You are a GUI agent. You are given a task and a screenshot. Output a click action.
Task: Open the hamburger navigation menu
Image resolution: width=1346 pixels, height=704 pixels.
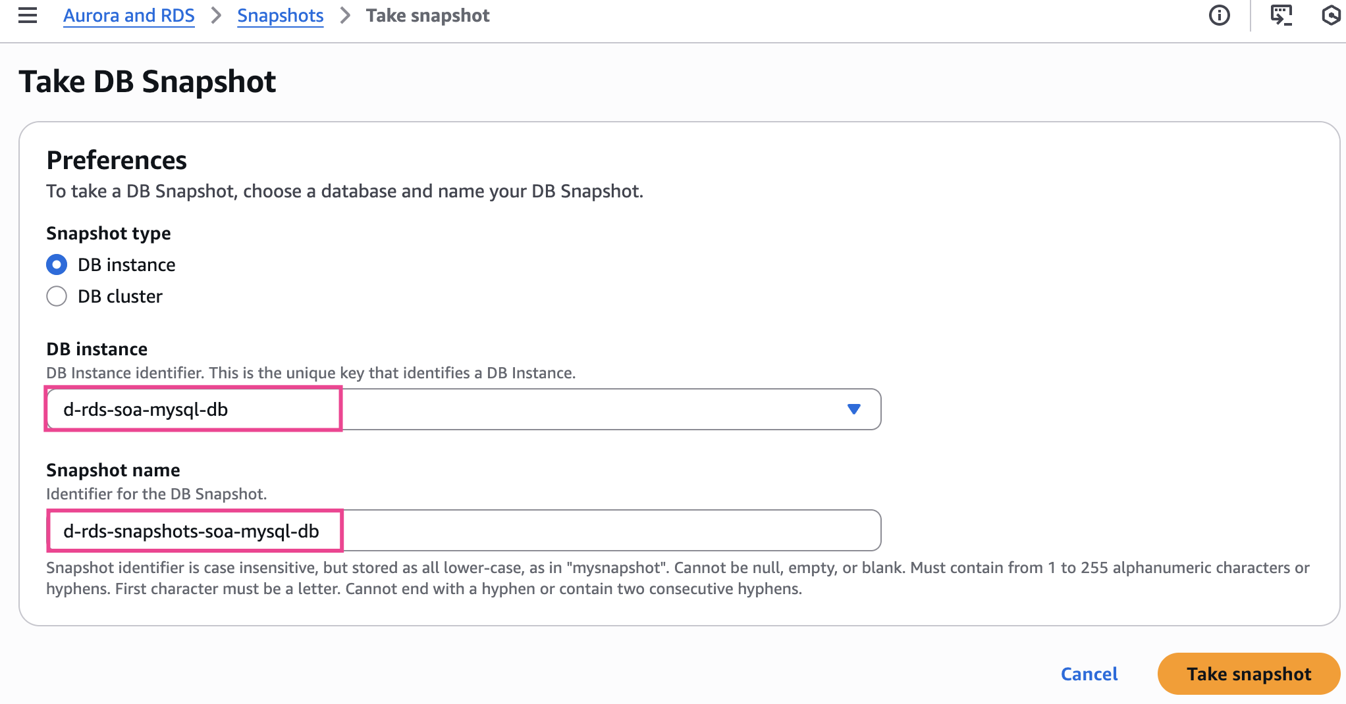tap(28, 15)
